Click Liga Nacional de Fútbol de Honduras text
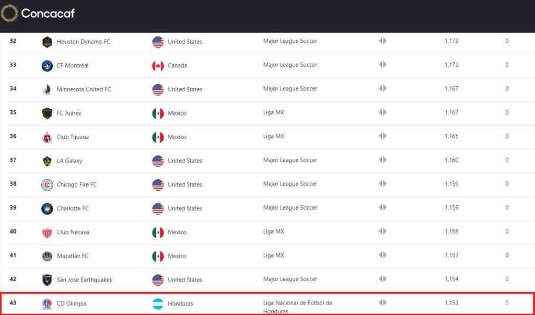535x315 pixels. (297, 307)
